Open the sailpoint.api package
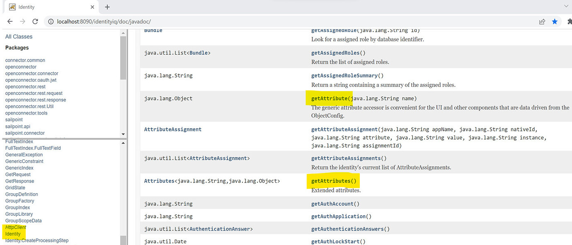 point(18,126)
